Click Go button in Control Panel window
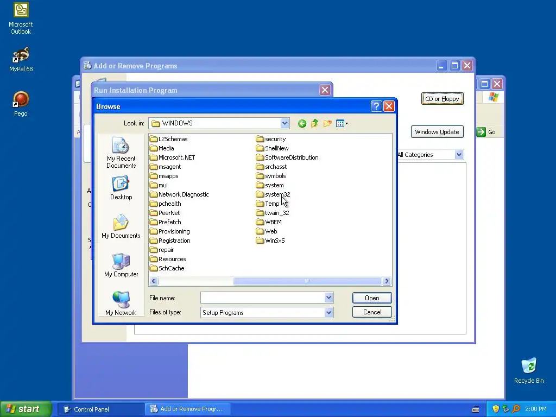This screenshot has width=556, height=417. pyautogui.click(x=486, y=132)
